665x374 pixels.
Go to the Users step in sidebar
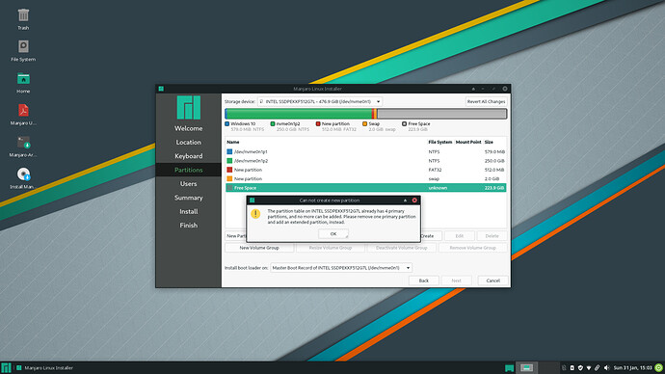(188, 183)
